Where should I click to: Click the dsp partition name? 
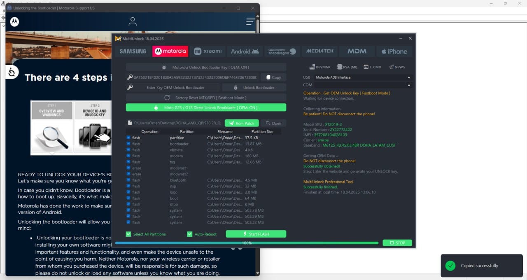click(173, 186)
